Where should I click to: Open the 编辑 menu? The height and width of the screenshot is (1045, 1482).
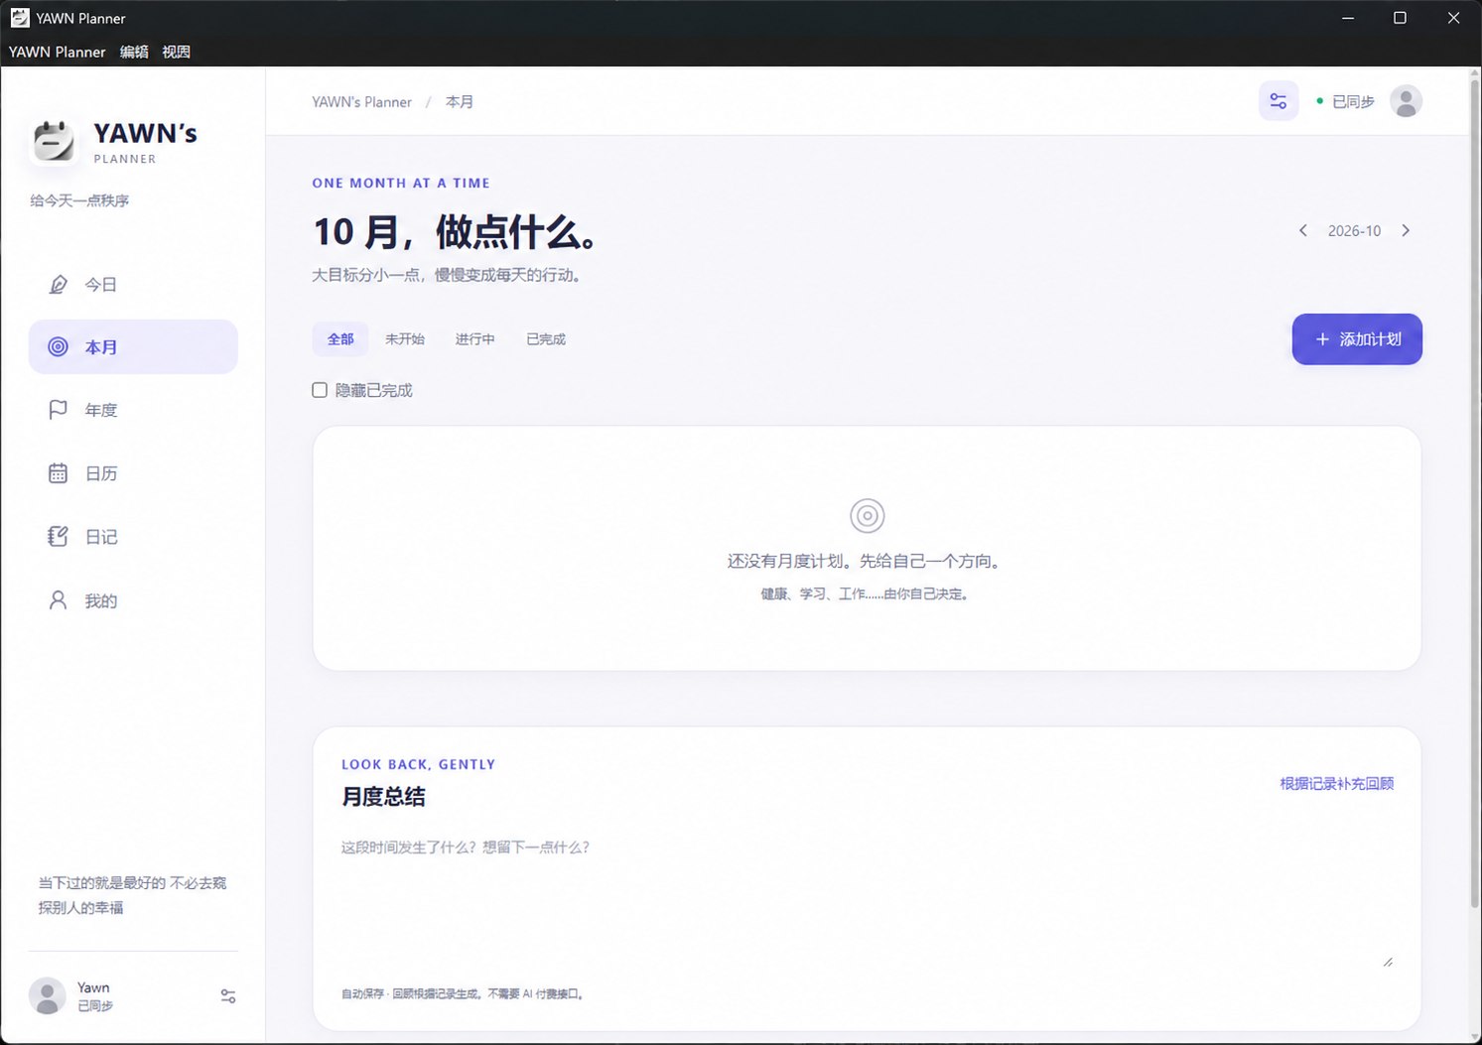(x=134, y=52)
